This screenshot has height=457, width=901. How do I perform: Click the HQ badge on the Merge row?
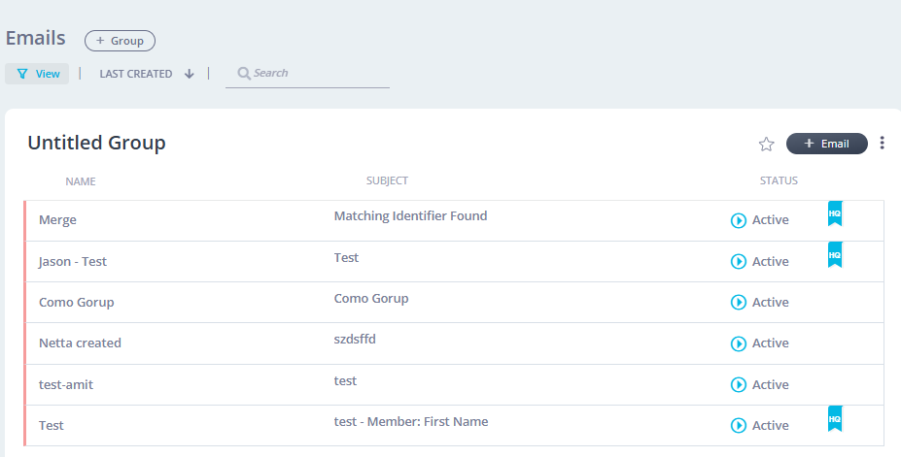pyautogui.click(x=834, y=212)
